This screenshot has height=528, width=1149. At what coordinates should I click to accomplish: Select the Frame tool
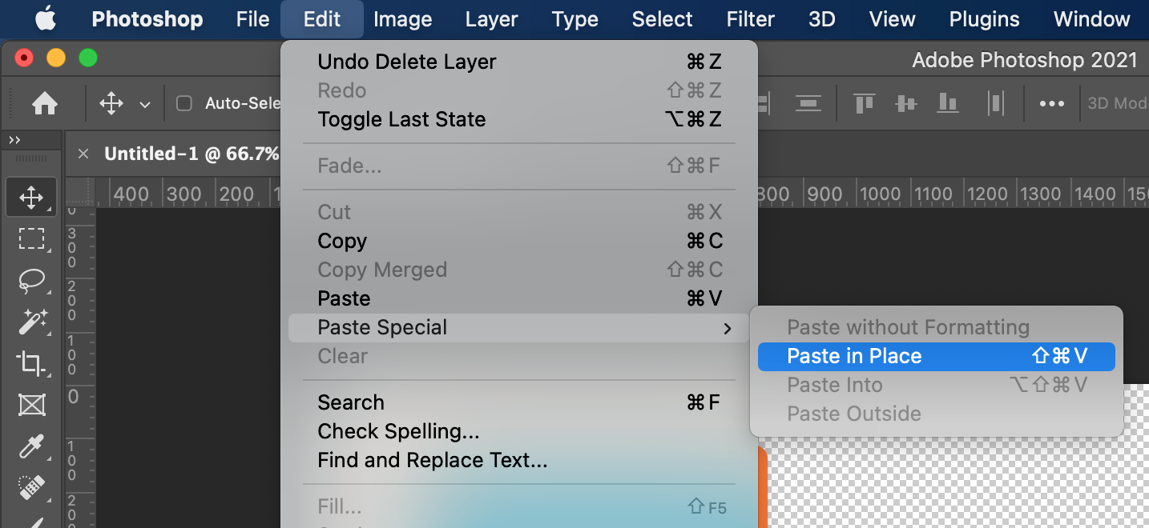(31, 405)
